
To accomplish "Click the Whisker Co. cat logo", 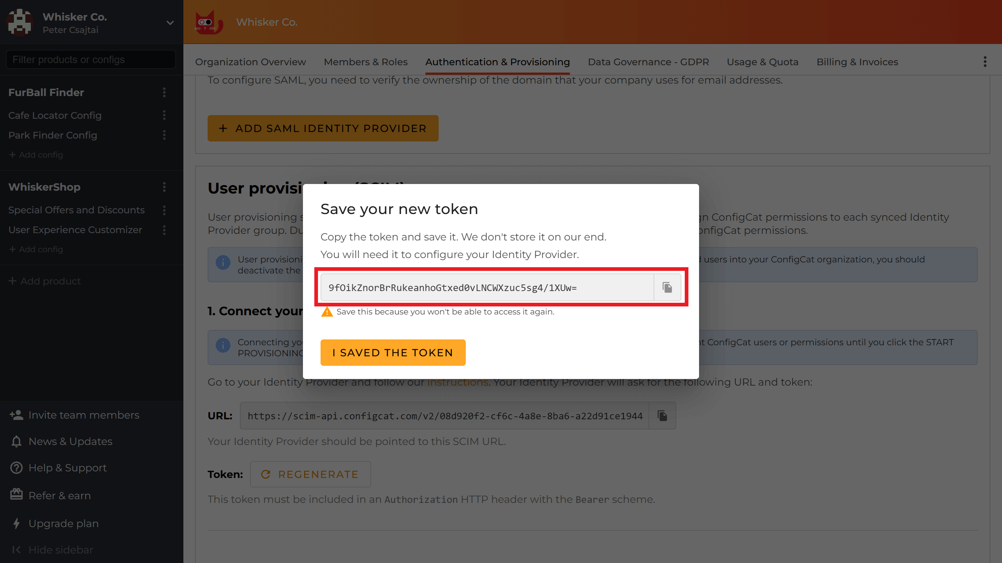I will tap(209, 22).
